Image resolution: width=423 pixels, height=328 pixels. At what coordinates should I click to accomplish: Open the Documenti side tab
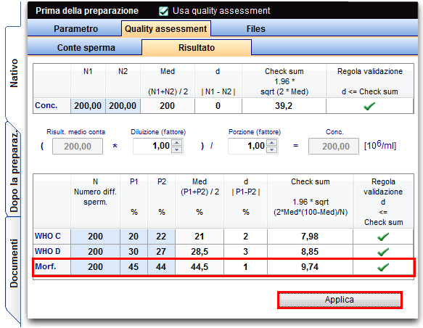[14, 263]
